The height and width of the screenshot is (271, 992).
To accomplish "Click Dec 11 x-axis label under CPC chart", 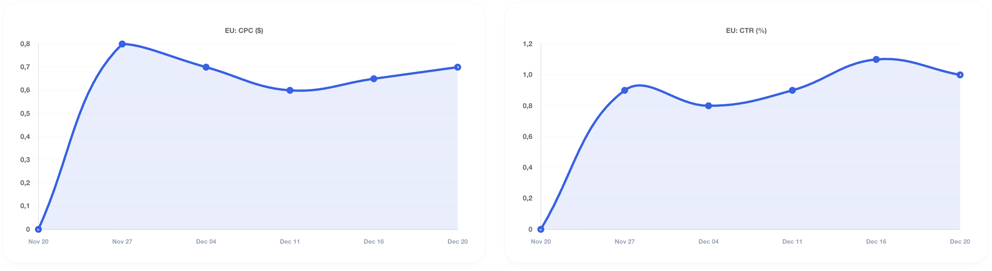I will point(290,242).
